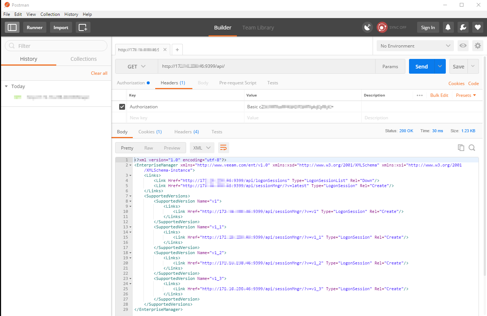Open the Collection menu
This screenshot has width=487, height=316.
pyautogui.click(x=50, y=14)
